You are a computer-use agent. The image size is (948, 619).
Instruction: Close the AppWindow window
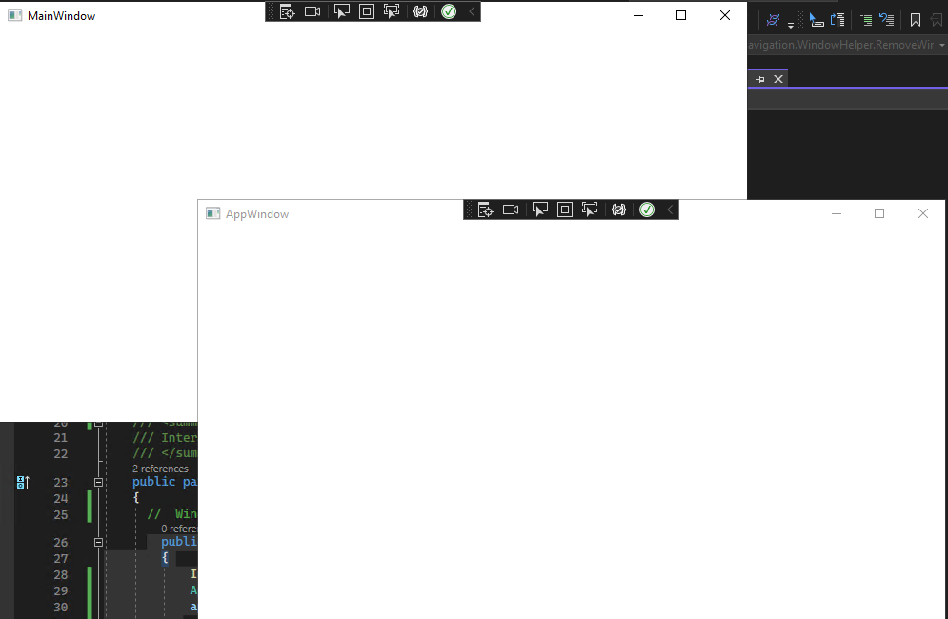[923, 213]
